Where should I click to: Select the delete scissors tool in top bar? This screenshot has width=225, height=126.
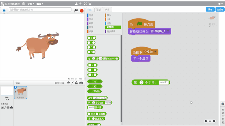click(81, 4)
